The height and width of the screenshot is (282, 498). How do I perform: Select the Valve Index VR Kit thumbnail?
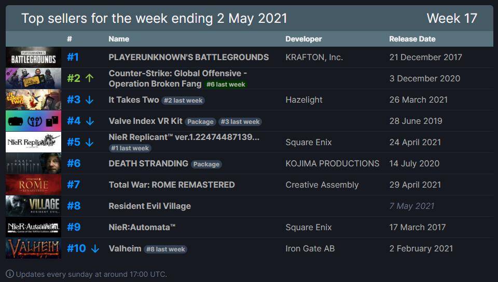pyautogui.click(x=33, y=121)
